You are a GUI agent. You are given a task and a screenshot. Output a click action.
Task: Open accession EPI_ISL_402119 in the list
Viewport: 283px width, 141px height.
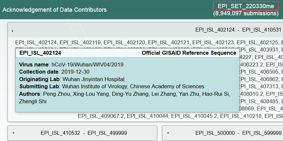point(80,42)
